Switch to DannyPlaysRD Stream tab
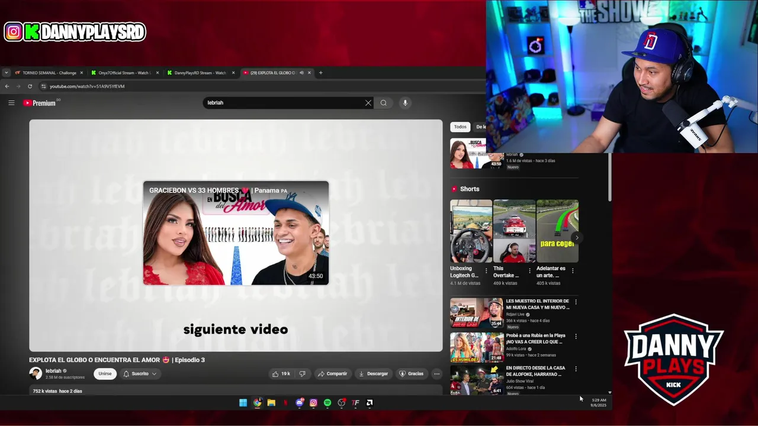The image size is (758, 426). pyautogui.click(x=200, y=73)
